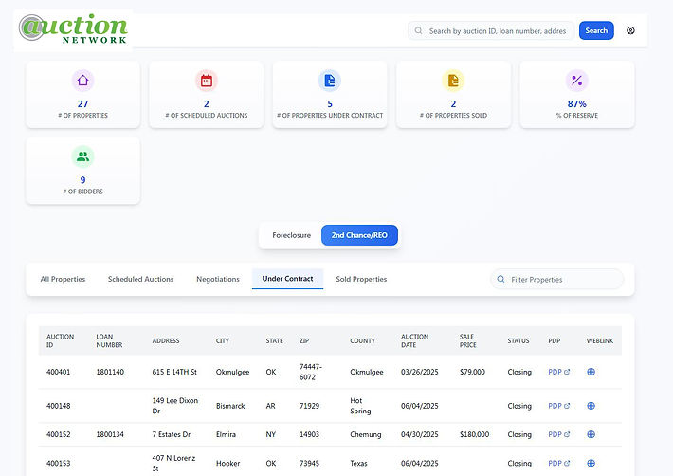Open the user profile icon beside Search
Viewport: 673px width, 476px height.
[630, 30]
